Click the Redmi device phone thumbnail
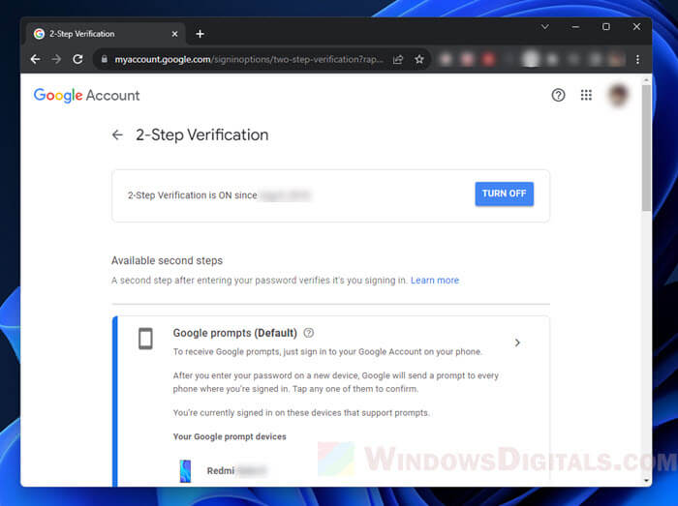The height and width of the screenshot is (506, 678). (186, 470)
